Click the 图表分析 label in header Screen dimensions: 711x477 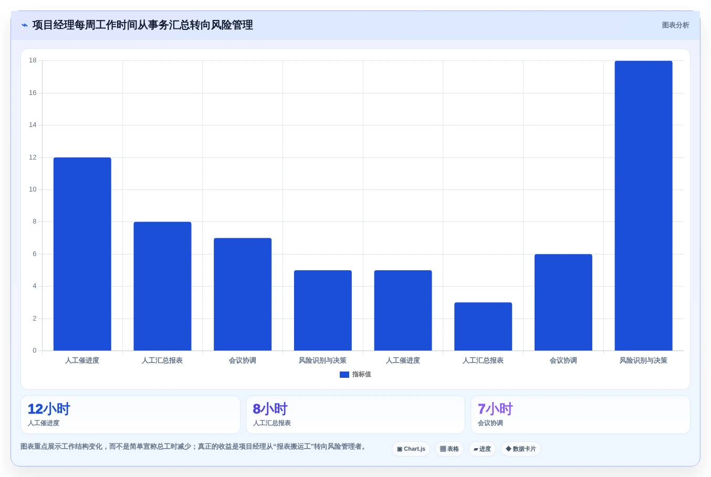675,25
